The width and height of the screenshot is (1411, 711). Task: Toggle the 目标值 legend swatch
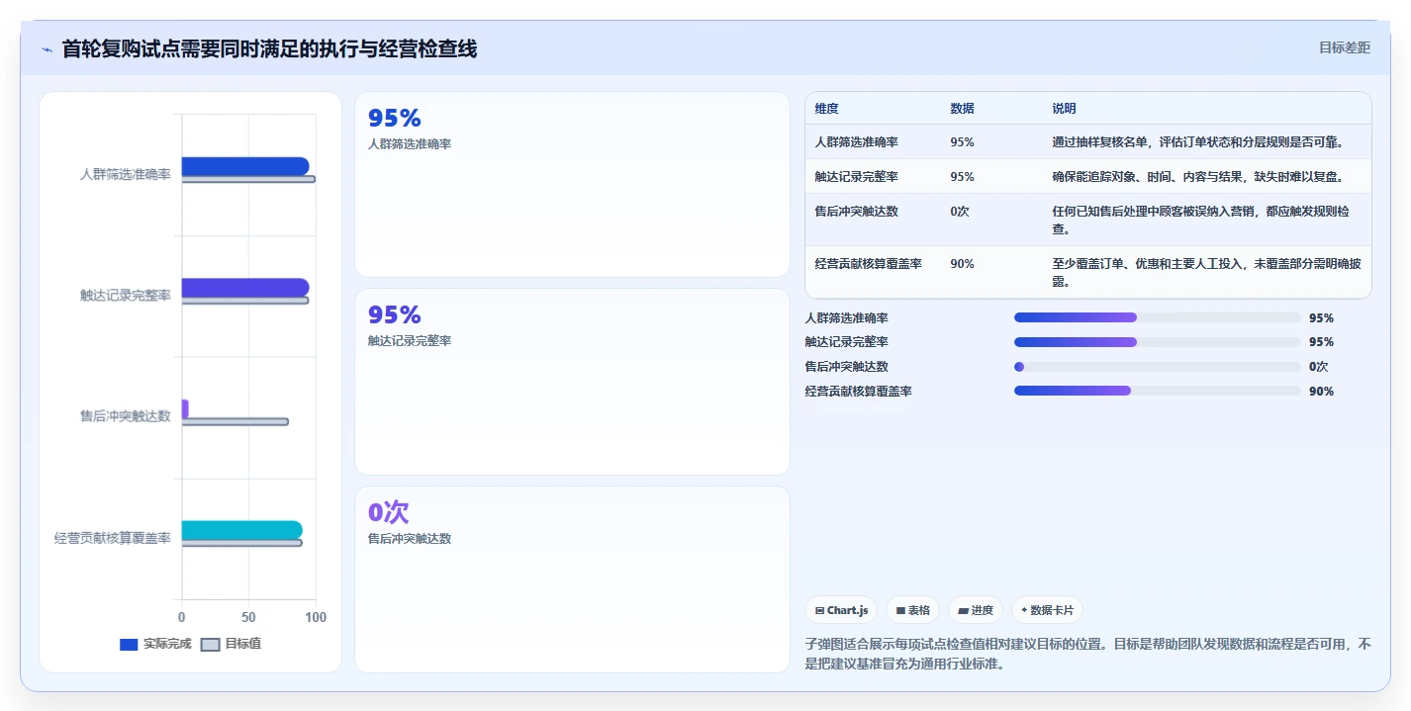click(x=210, y=645)
